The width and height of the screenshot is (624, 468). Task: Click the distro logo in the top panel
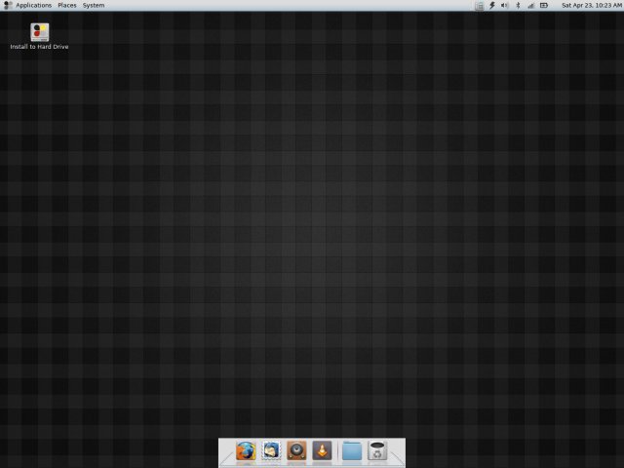pos(8,5)
